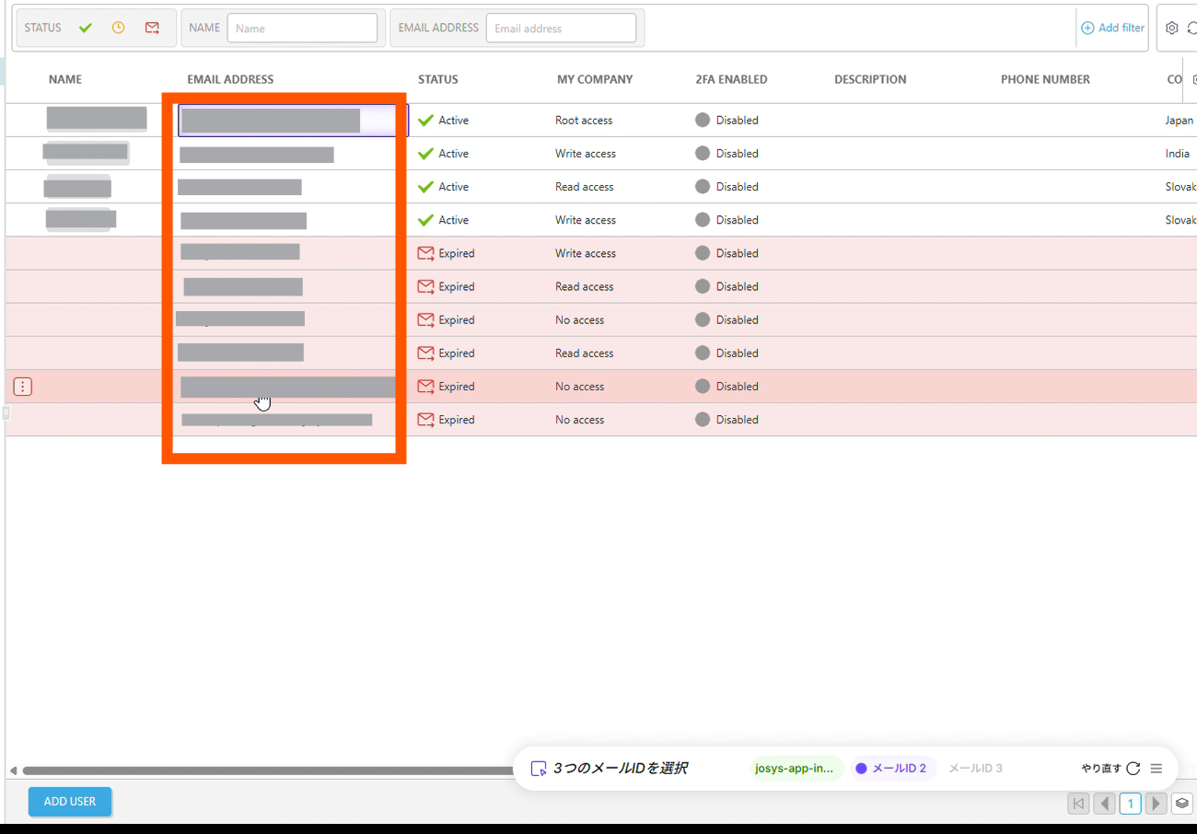Screen dimensions: 1197x834
Task: Go to first page of results
Action: pos(1078,804)
